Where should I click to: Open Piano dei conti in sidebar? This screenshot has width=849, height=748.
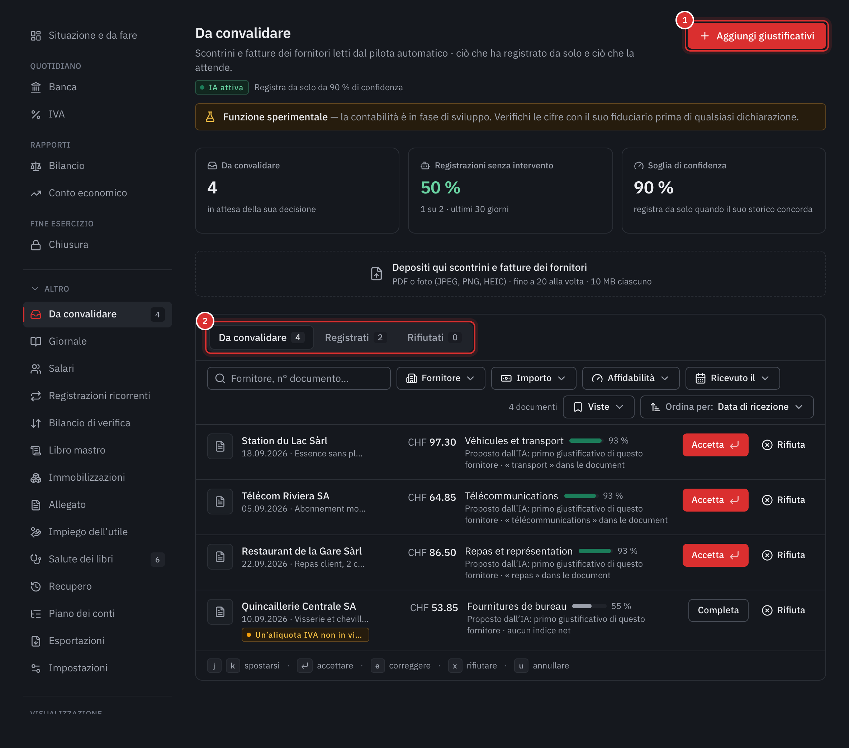point(97,614)
